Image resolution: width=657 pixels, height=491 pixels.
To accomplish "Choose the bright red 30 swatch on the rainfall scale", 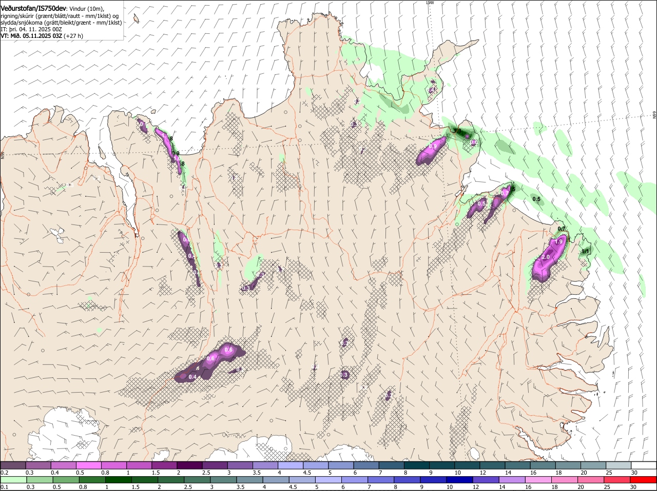I will pyautogui.click(x=643, y=480).
